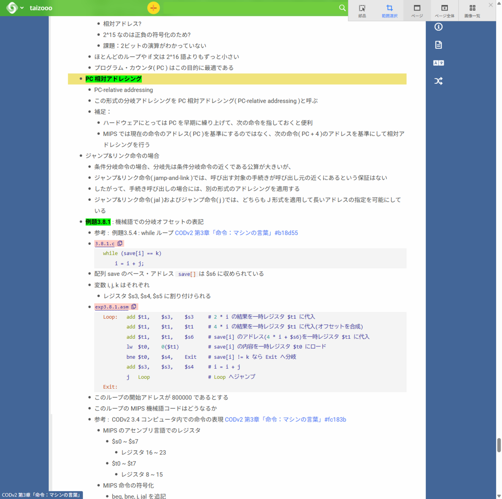
Task: Select the ページ capture option
Action: [x=417, y=11]
